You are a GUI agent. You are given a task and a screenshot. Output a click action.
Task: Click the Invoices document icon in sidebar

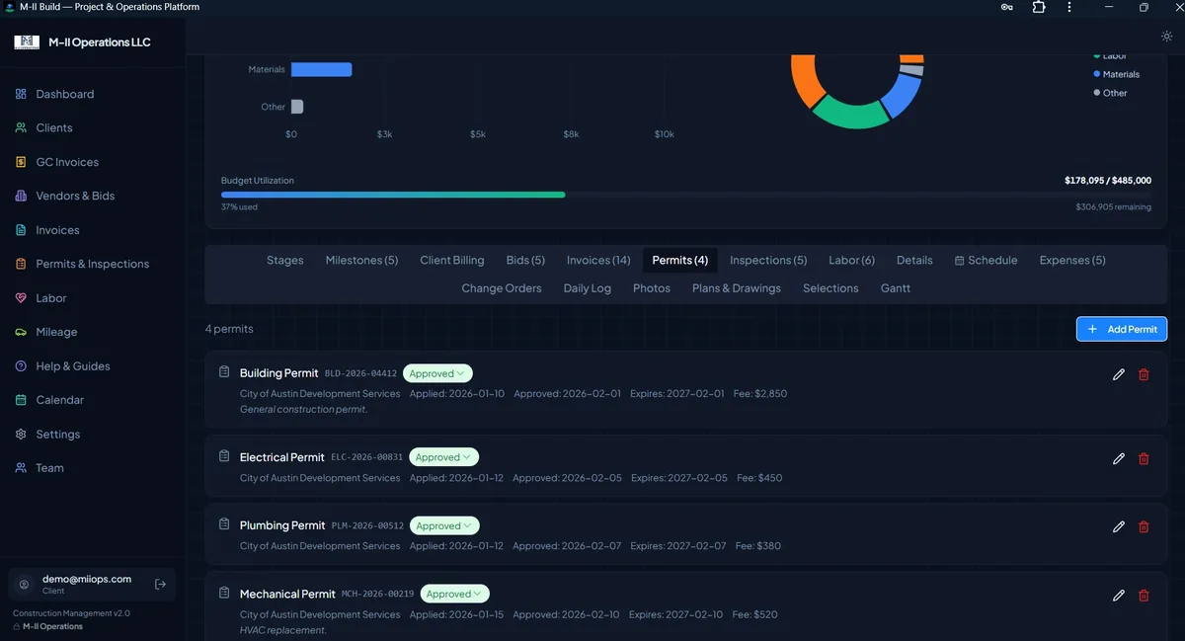click(x=21, y=230)
